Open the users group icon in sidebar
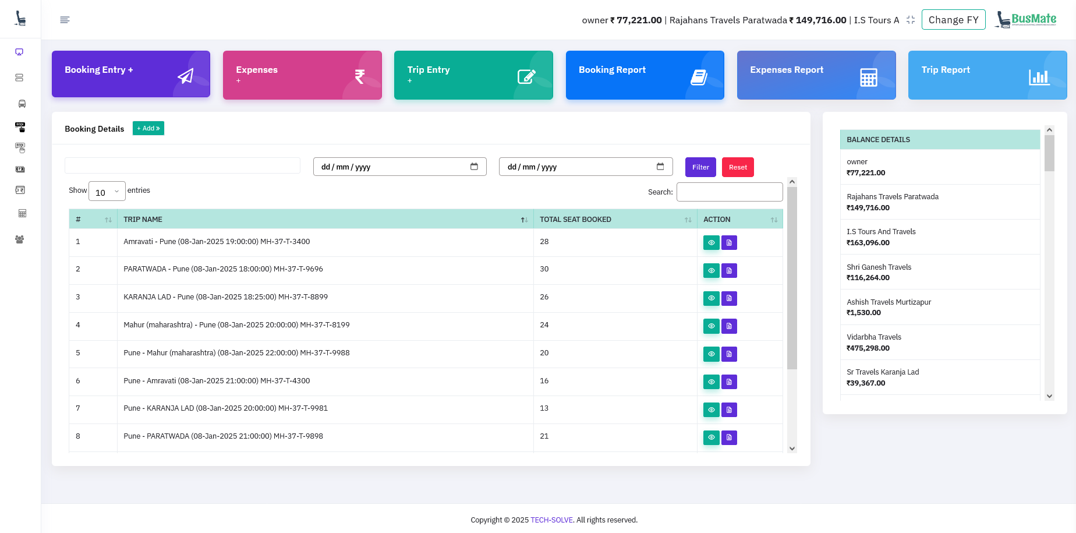1076x533 pixels. coord(20,239)
